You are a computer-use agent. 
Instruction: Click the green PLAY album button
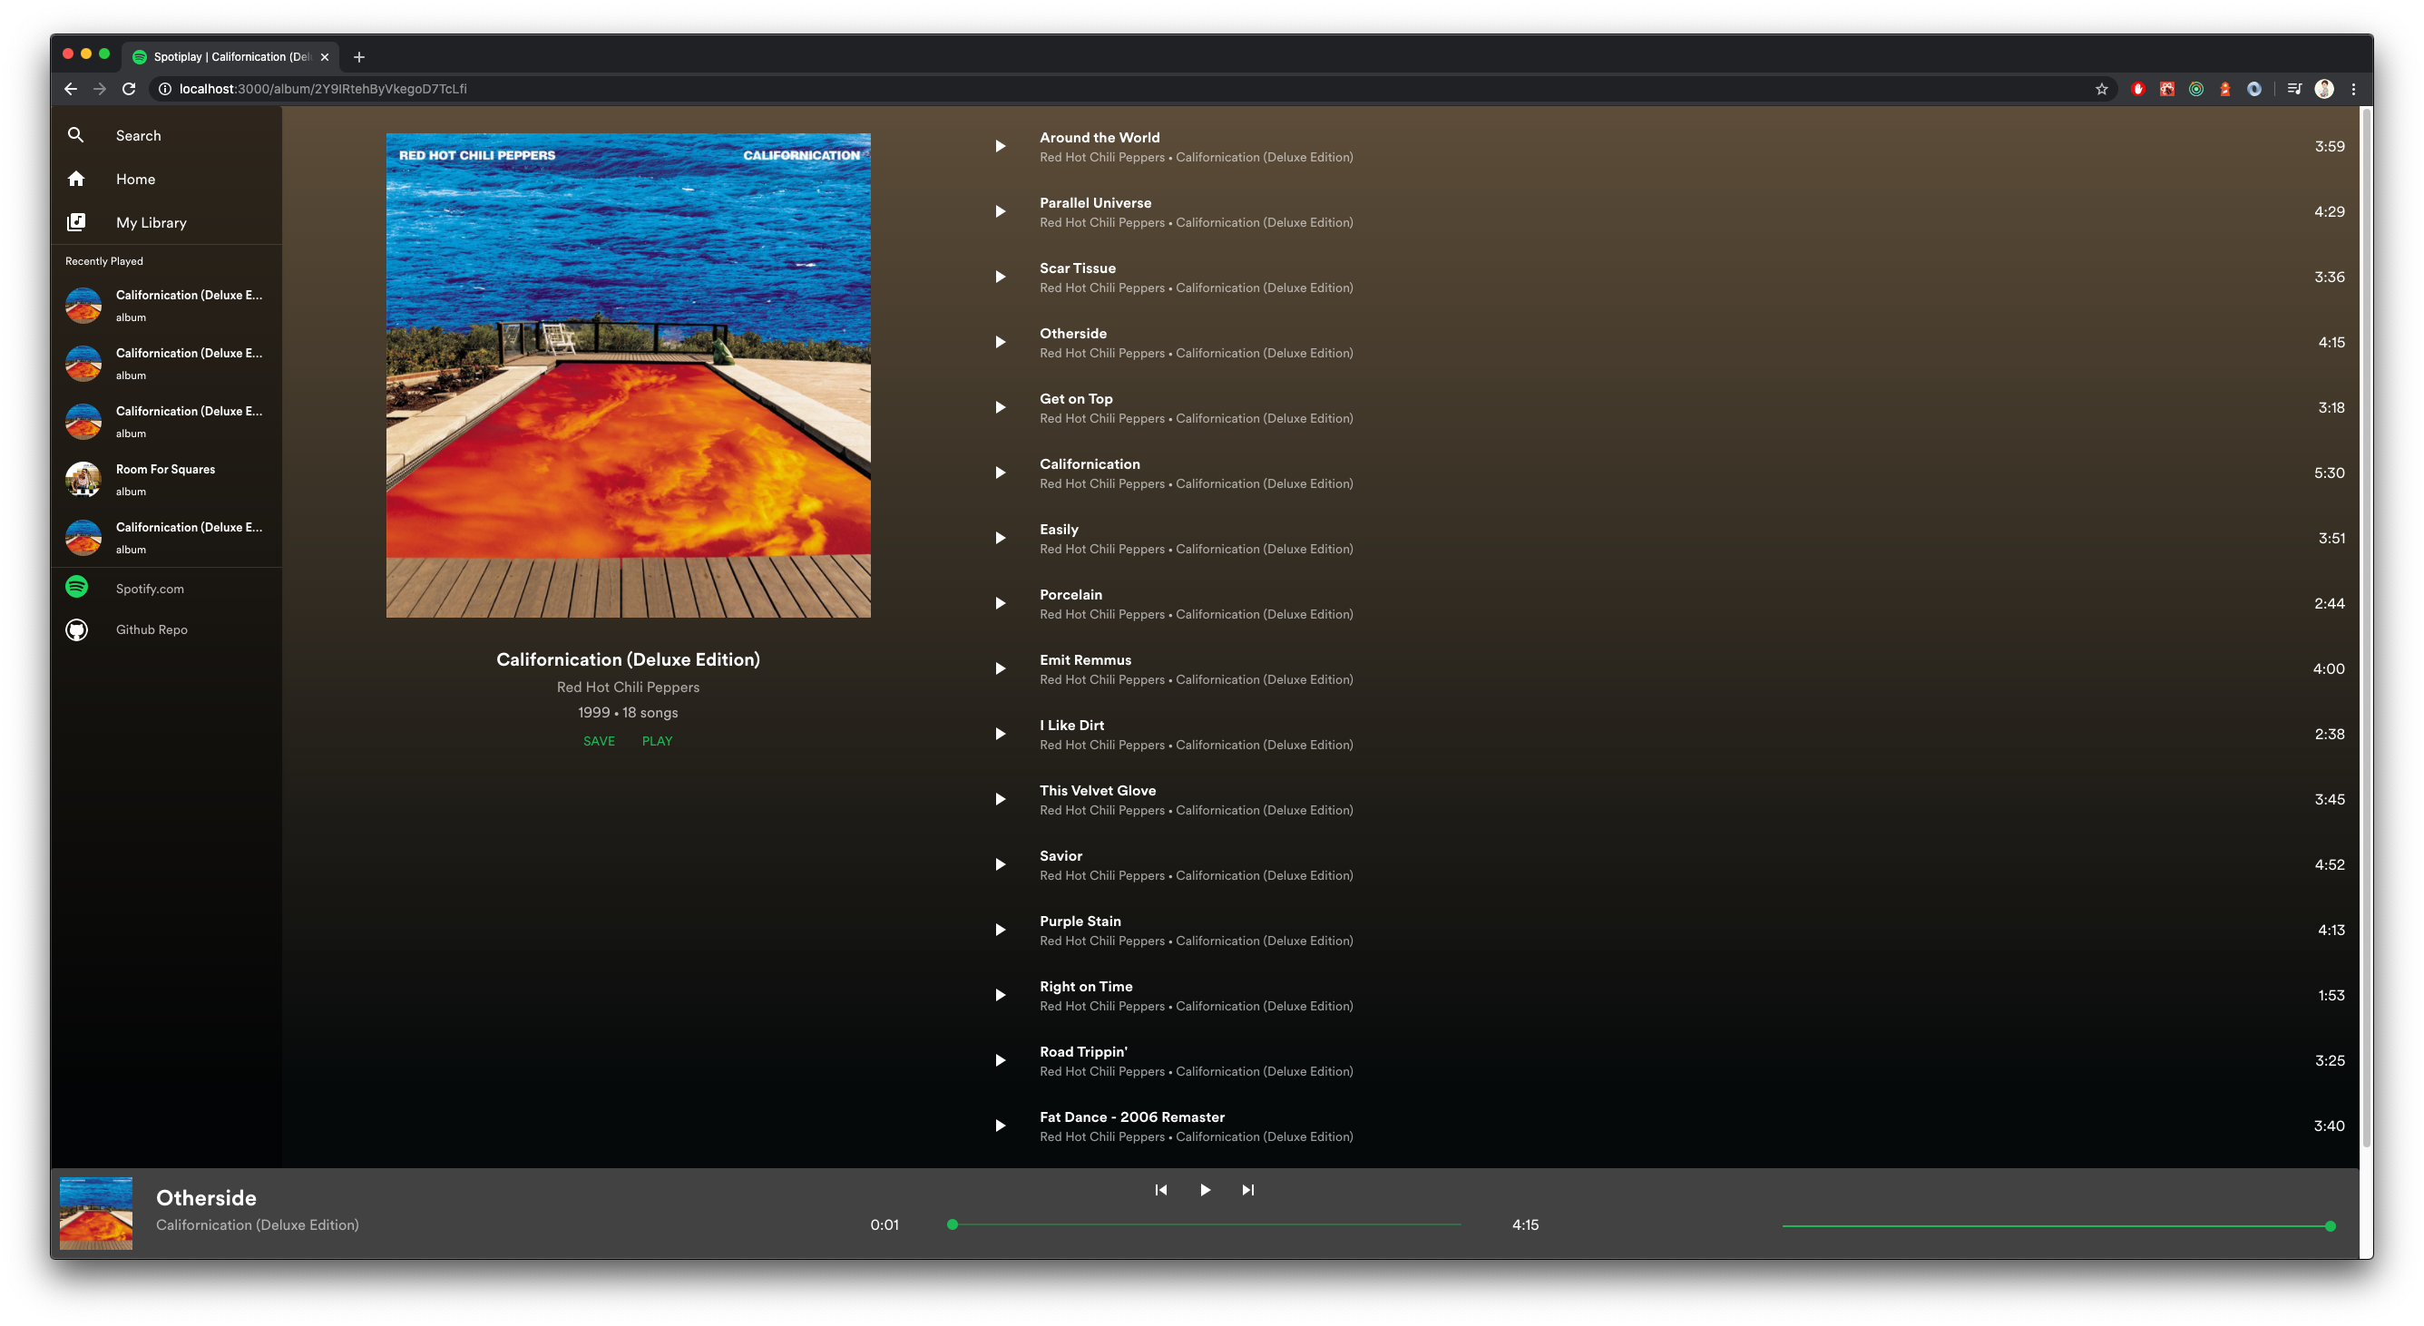[657, 741]
